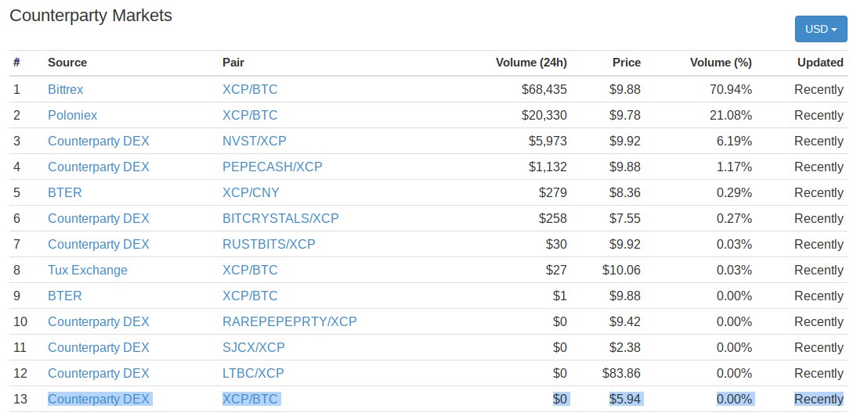Open BTER link in the XCP/CNY row

point(65,193)
